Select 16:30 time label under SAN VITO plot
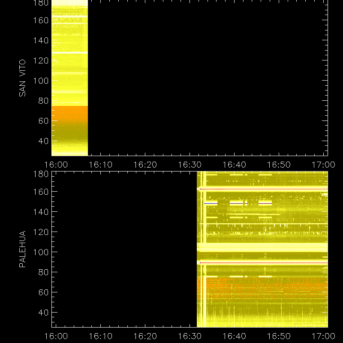 click(x=190, y=165)
